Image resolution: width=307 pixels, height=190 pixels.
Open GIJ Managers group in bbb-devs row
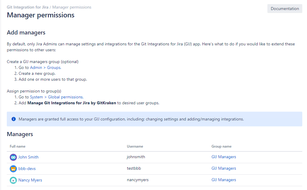[x=224, y=168]
